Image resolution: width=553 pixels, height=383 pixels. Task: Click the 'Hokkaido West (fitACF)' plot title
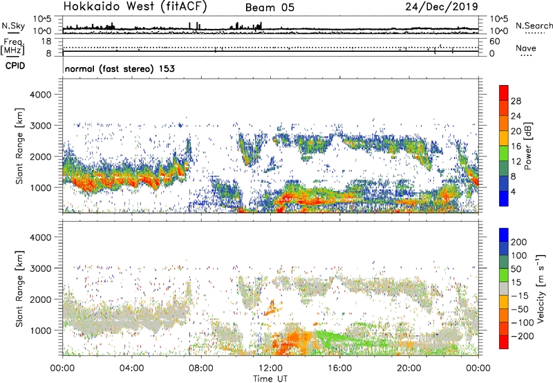[x=135, y=7]
